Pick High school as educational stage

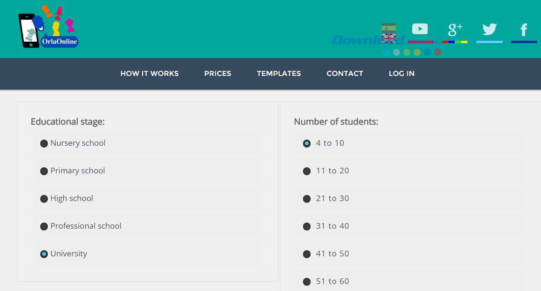(44, 199)
